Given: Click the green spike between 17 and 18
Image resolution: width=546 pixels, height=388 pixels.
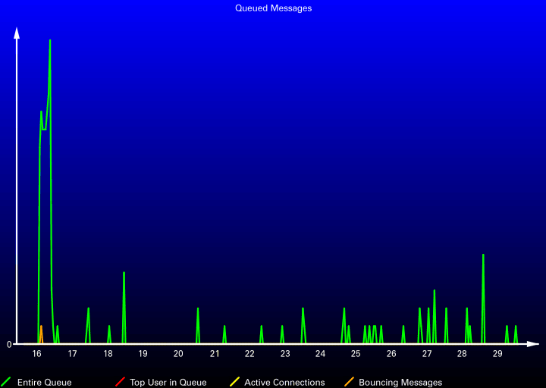Looking at the screenshot, I should pyautogui.click(x=88, y=325).
